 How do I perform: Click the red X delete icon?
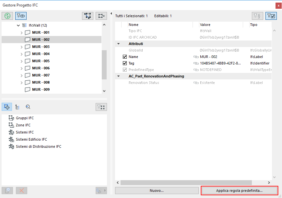point(22,191)
